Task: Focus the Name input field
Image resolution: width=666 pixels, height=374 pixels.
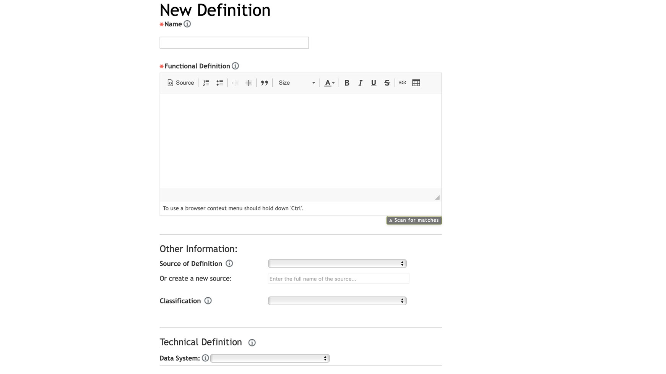Action: coord(234,43)
